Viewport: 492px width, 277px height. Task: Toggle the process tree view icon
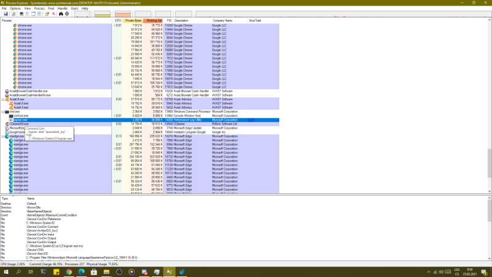point(27,14)
